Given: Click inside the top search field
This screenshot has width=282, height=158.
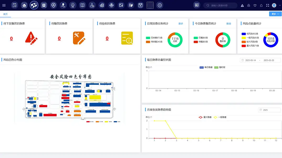Looking at the screenshot, I should pos(221,6).
